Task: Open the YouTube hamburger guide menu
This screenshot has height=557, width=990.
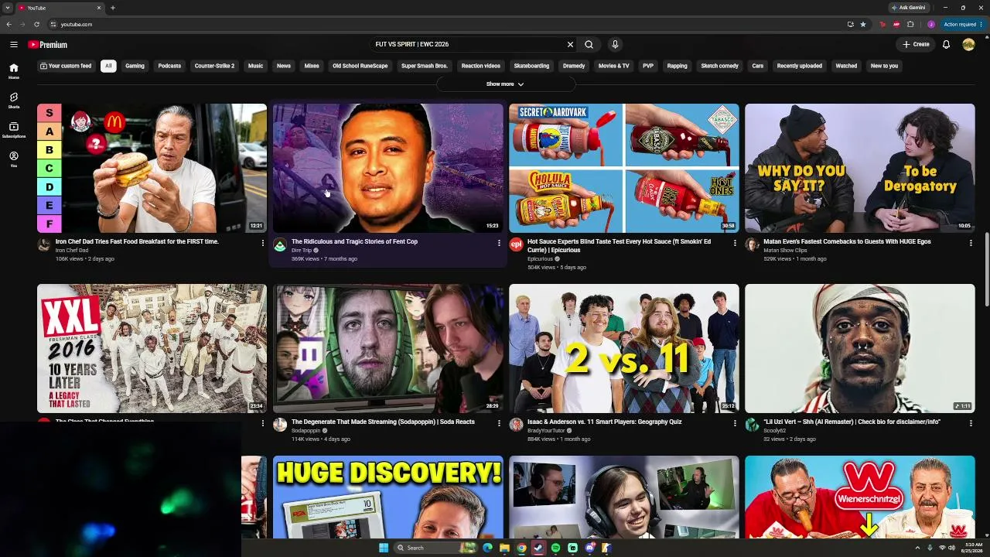Action: tap(14, 45)
